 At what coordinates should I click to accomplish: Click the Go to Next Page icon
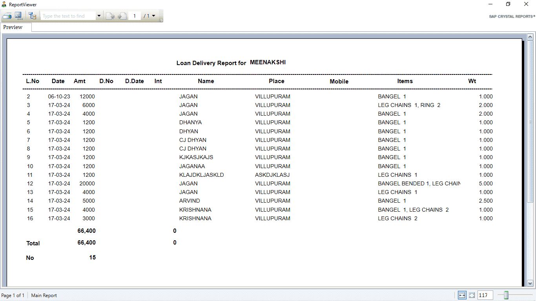[x=122, y=16]
